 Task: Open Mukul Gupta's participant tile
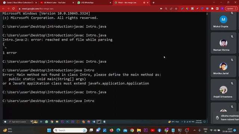pyautogui.click(x=223, y=21)
